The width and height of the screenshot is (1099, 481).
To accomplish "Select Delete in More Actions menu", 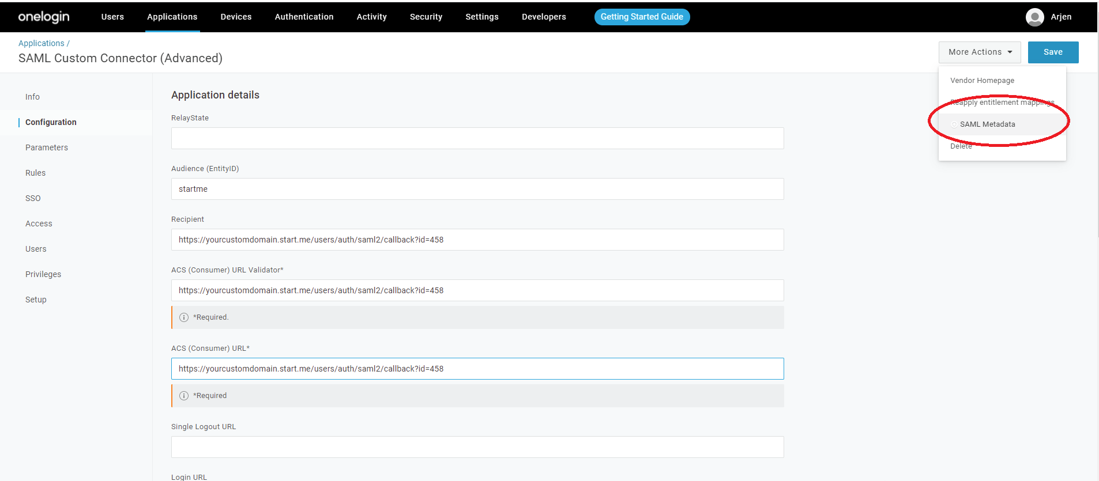I will (961, 146).
